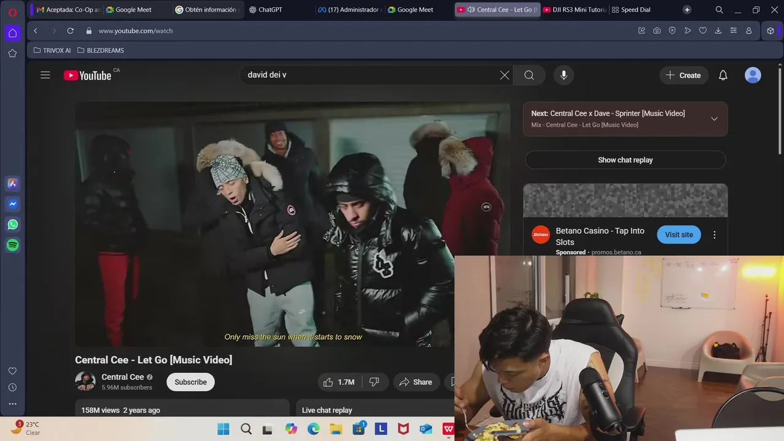Open the Central Cee channel name link
Image resolution: width=784 pixels, height=441 pixels.
[x=123, y=377]
